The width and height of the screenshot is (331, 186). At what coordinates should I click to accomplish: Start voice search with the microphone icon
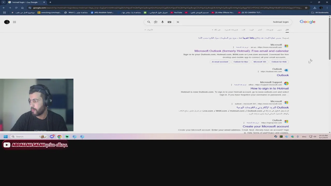coord(162,22)
